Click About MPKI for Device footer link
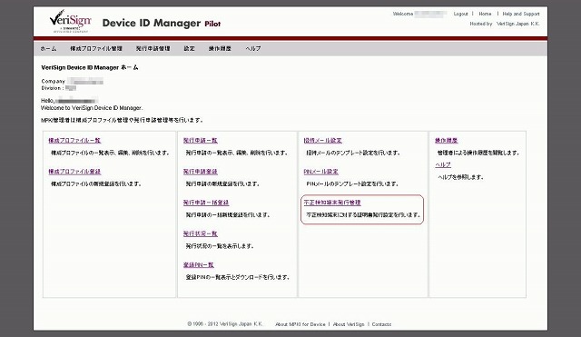The width and height of the screenshot is (581, 337). click(x=300, y=324)
